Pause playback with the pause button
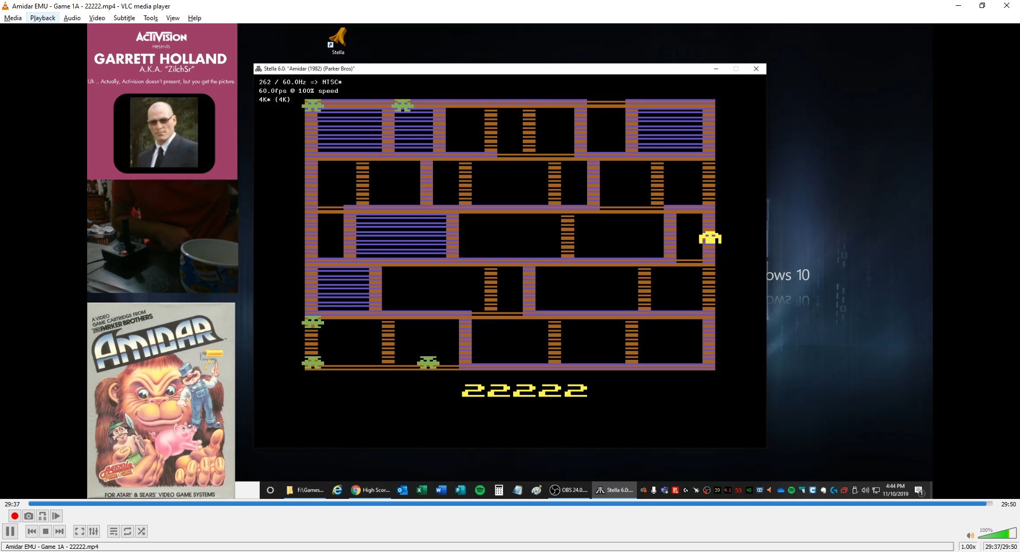This screenshot has height=552, width=1020. 10,531
